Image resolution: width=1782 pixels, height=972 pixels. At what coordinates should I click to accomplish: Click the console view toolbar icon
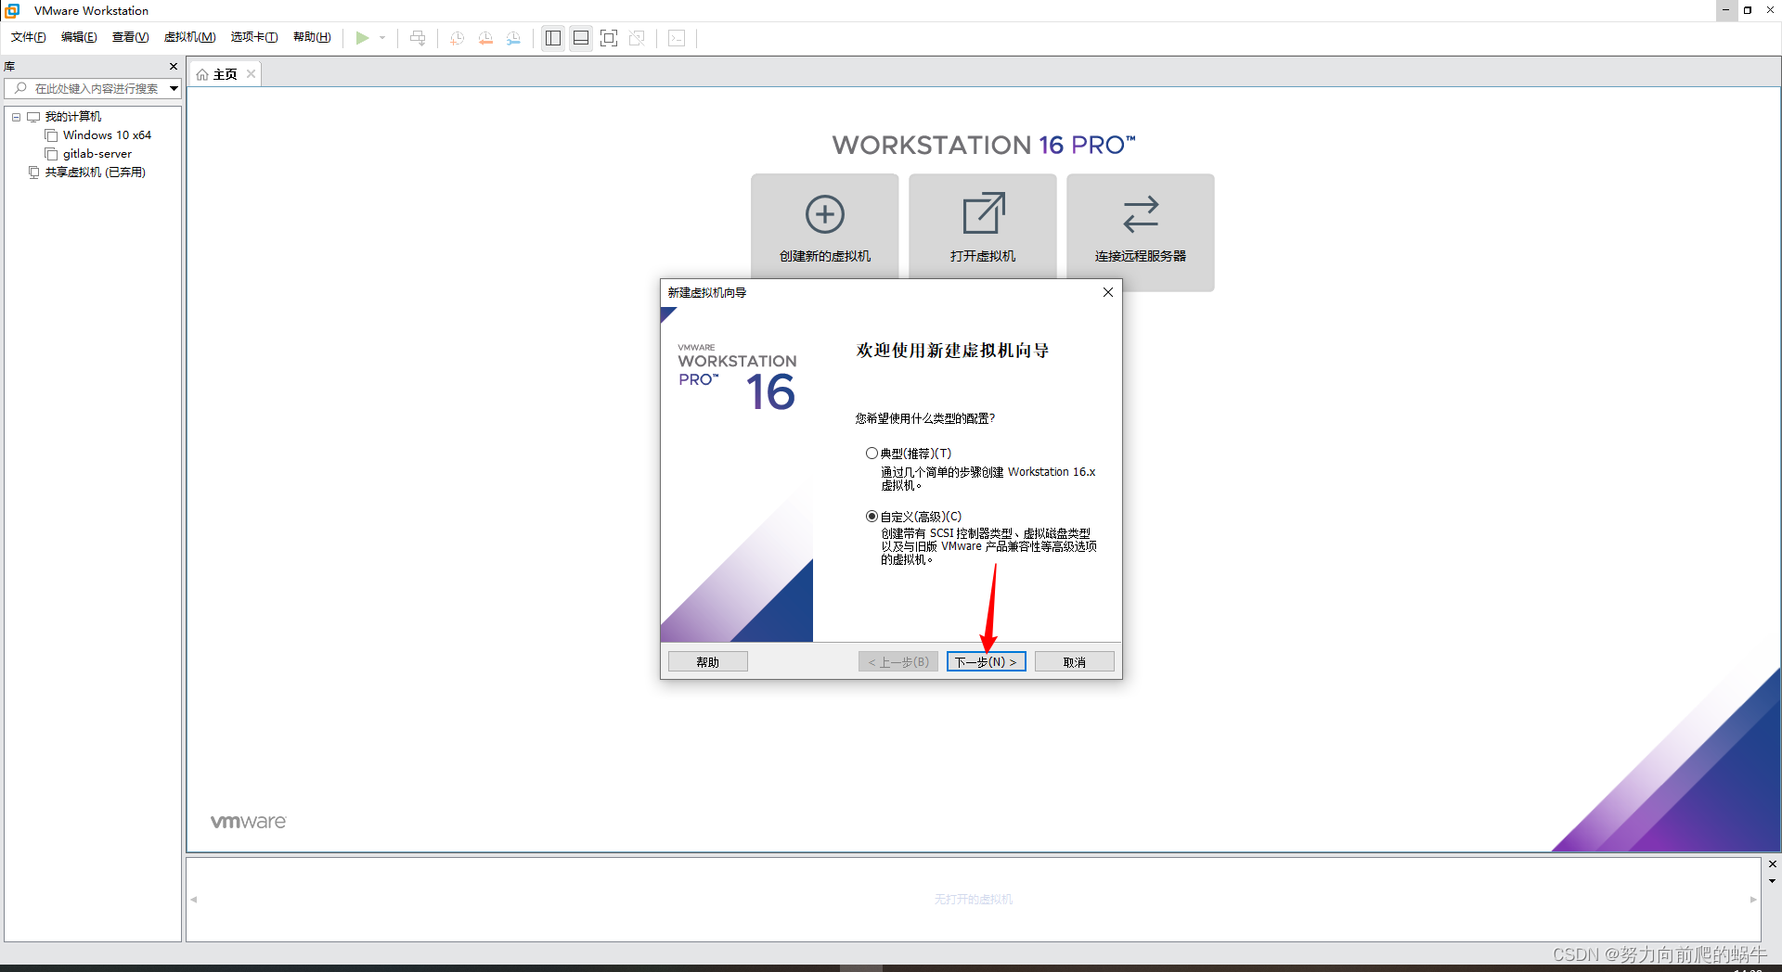678,38
